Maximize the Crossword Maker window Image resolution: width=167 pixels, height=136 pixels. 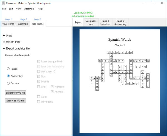tap(153, 3)
